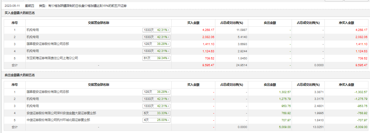Viewport: 370px width, 133px height.
Task: Open 中信证券杭州环城北路证券营业部 link
Action: click(x=59, y=120)
